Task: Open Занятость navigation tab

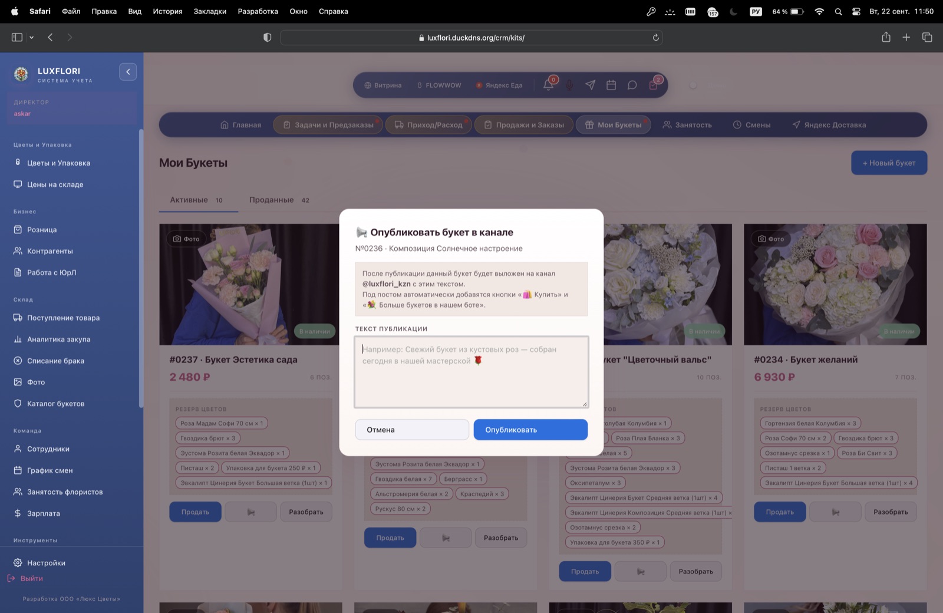Action: point(687,125)
